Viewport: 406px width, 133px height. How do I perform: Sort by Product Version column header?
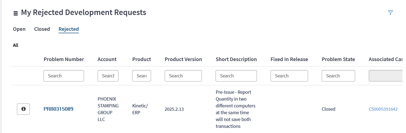(183, 59)
